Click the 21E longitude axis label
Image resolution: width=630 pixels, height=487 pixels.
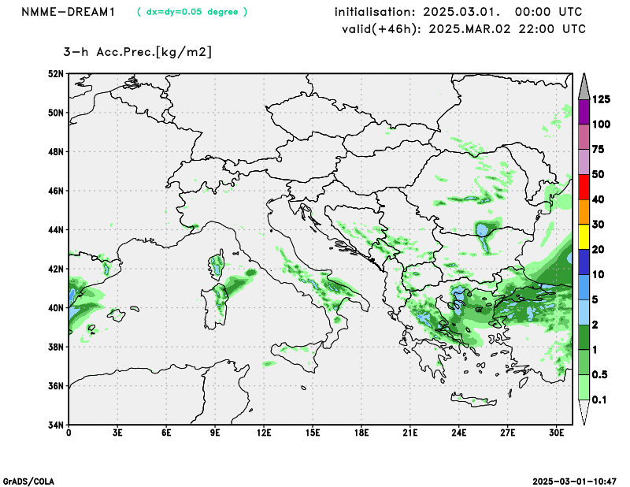point(409,433)
